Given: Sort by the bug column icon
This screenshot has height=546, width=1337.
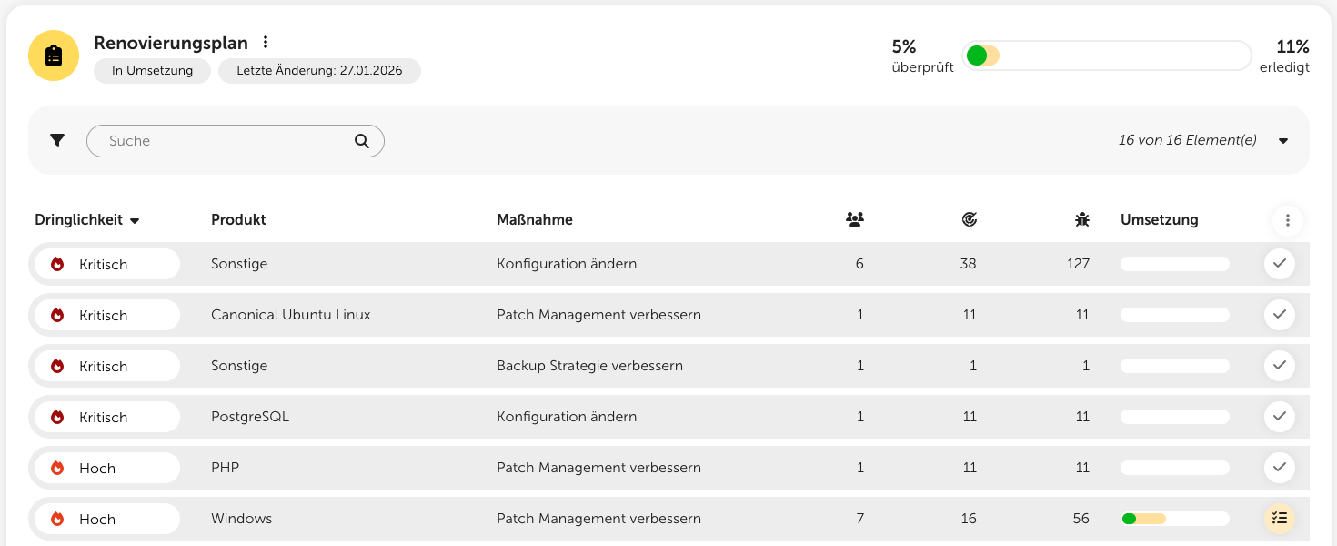Looking at the screenshot, I should (1081, 219).
